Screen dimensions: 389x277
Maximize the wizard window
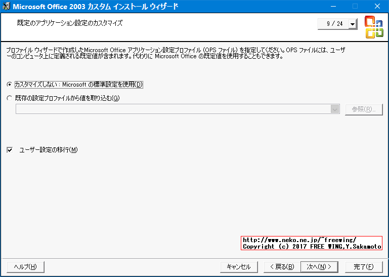[355, 6]
